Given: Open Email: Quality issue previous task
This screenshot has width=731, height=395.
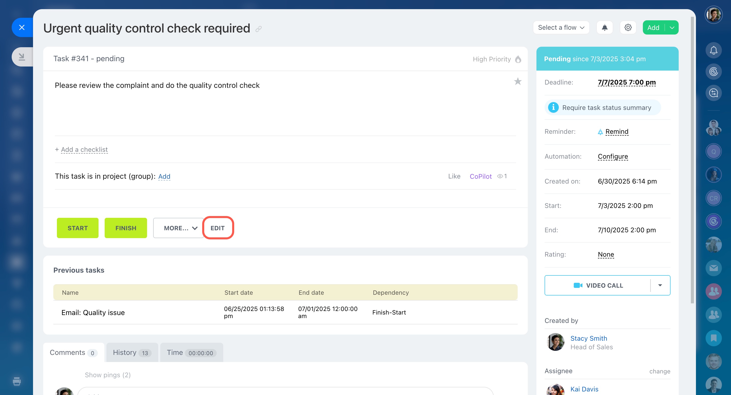Looking at the screenshot, I should point(93,312).
